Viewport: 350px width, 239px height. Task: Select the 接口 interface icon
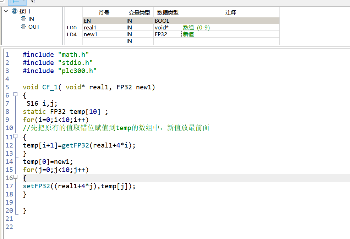coord(15,11)
